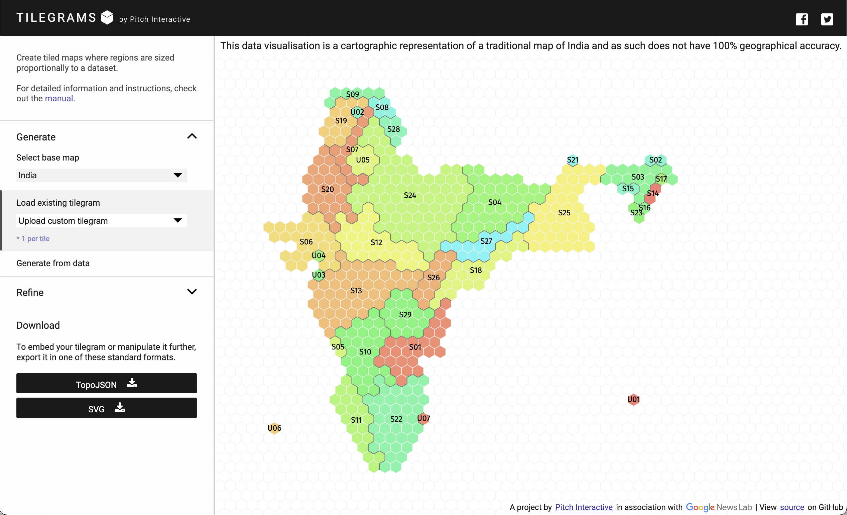Collapse the Generate section chevron
Image resolution: width=847 pixels, height=515 pixels.
[x=192, y=136]
